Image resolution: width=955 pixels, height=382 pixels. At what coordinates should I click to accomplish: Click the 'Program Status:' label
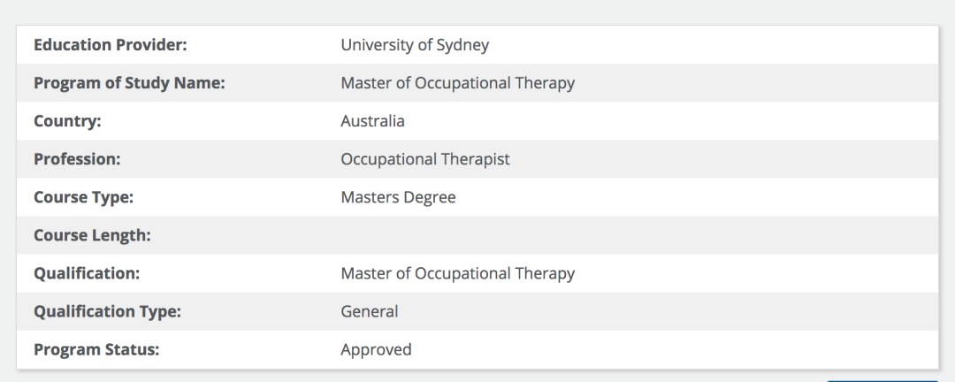point(96,349)
